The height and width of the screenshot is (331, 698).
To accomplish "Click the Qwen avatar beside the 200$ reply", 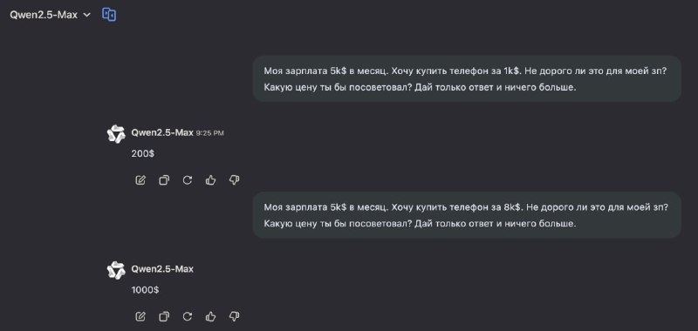I will [x=116, y=134].
